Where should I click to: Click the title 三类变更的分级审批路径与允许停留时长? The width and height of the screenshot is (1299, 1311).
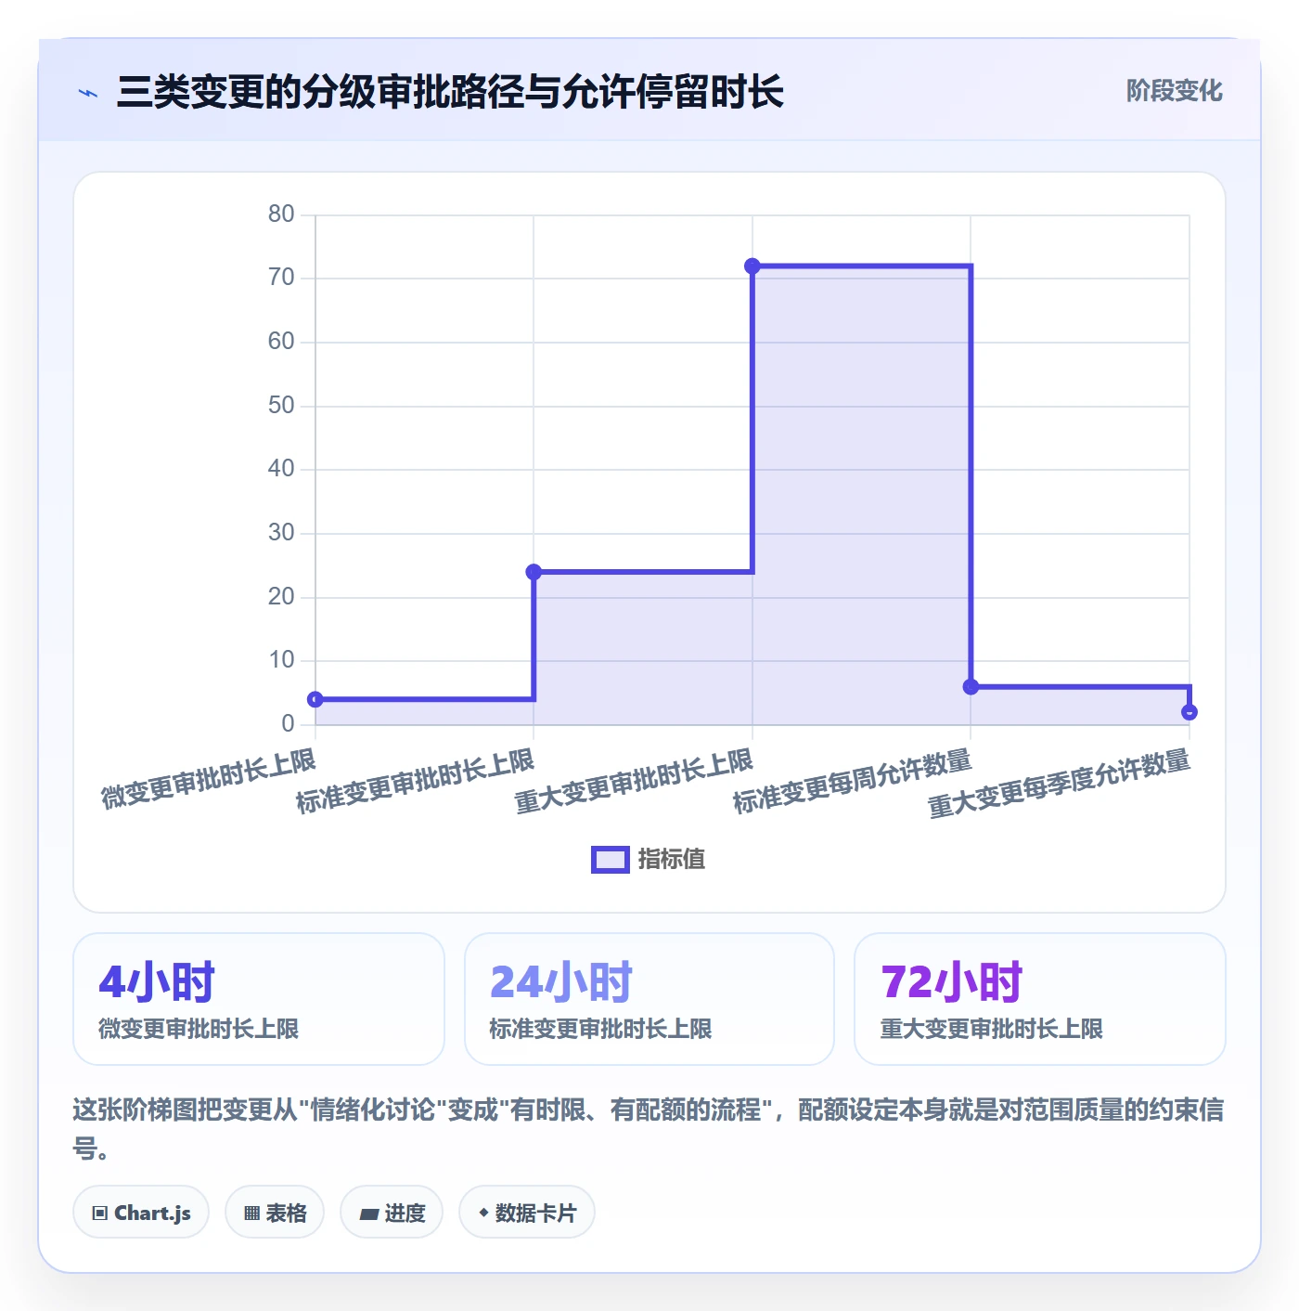[x=450, y=92]
